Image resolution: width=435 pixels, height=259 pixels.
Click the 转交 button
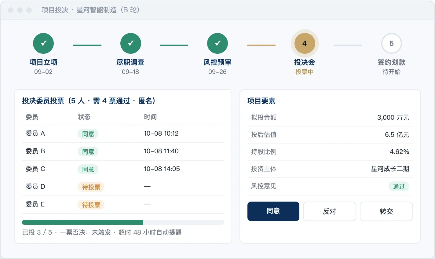pyautogui.click(x=386, y=211)
